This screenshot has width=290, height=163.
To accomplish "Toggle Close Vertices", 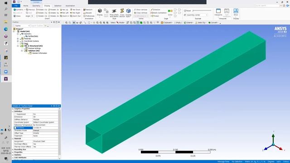I will [x=140, y=13].
